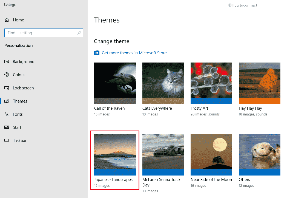Viewport: 290px width, 198px height.
Task: Apply the McLaren Senna Track Day theme
Action: pyautogui.click(x=163, y=154)
